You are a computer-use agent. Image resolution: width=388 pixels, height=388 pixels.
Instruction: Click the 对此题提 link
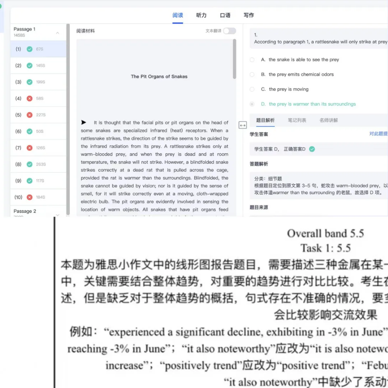[x=378, y=134]
